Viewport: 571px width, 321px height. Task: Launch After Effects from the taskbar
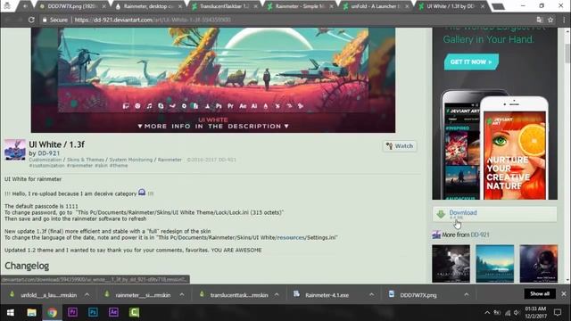click(x=113, y=313)
